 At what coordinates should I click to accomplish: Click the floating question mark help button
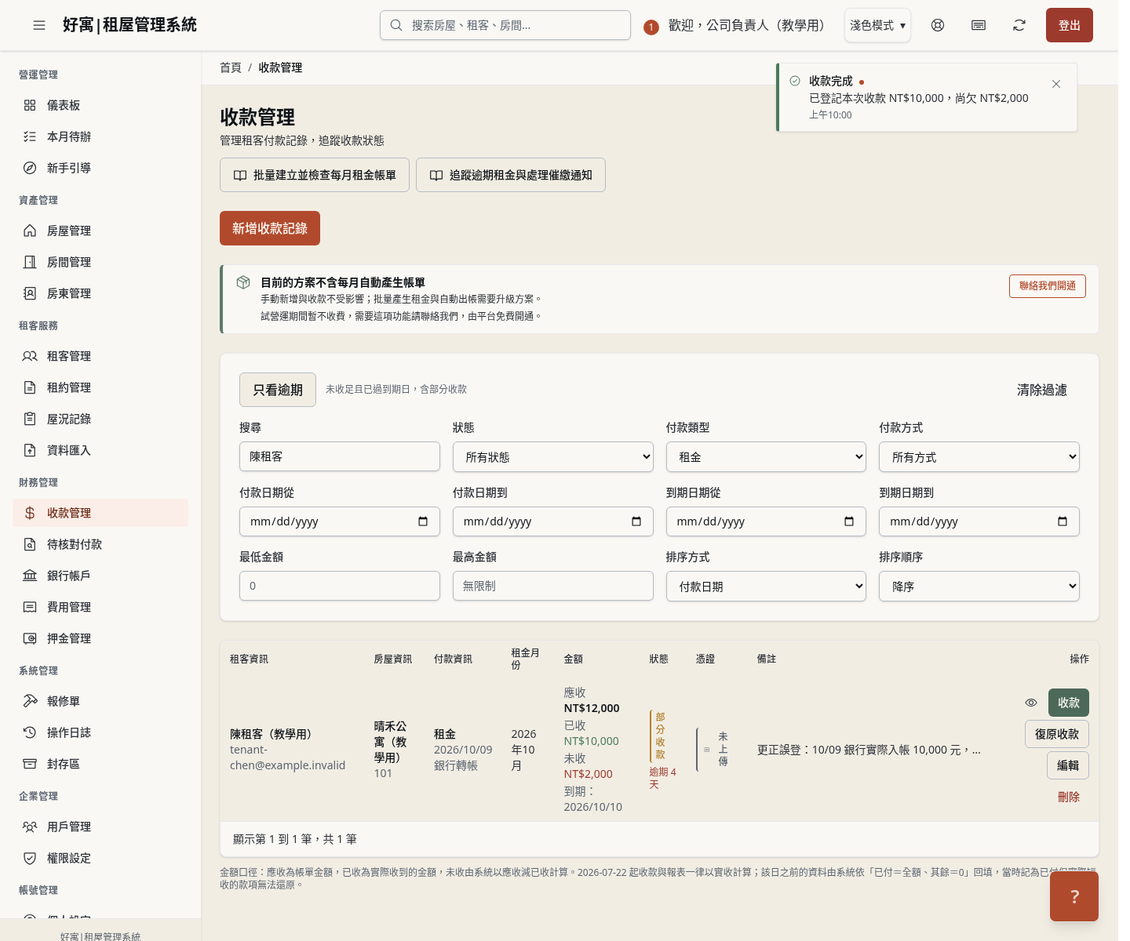coord(1074,896)
